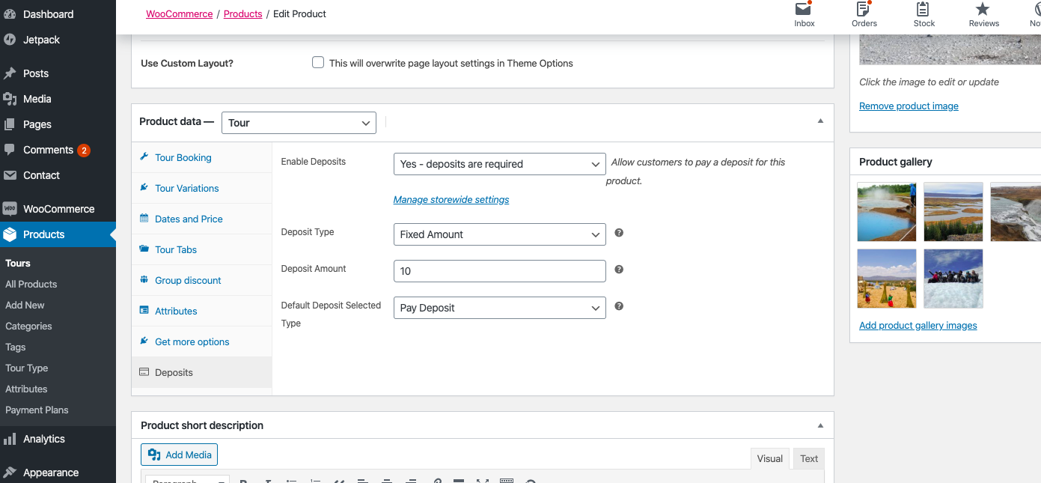Open the Orders icon in header
The height and width of the screenshot is (483, 1041).
coord(864,10)
